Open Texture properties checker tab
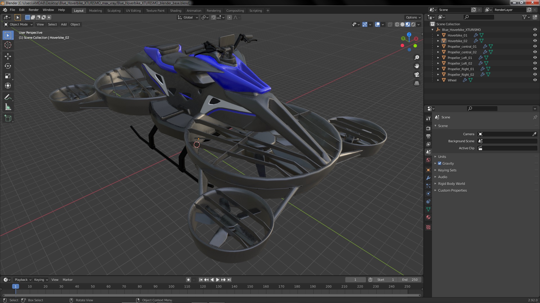This screenshot has width=540, height=303. (428, 227)
